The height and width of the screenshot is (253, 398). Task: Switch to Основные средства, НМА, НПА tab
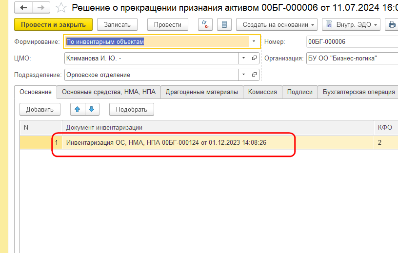(109, 92)
